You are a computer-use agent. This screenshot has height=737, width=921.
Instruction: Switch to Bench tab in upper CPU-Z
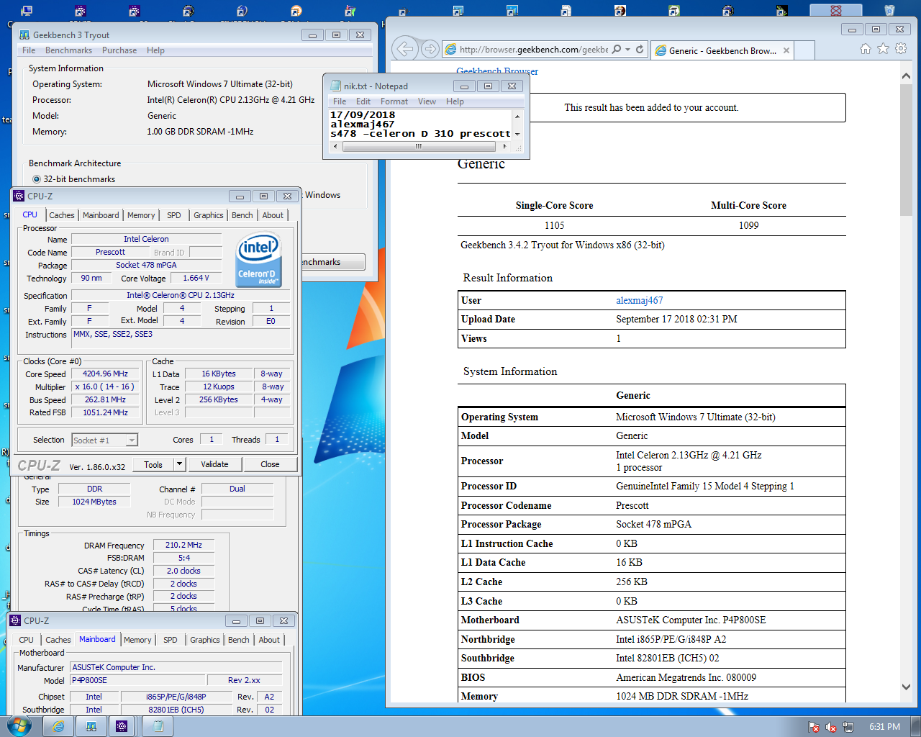point(242,215)
